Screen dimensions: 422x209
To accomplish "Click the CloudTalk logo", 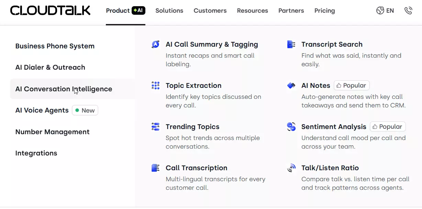I will point(50,10).
